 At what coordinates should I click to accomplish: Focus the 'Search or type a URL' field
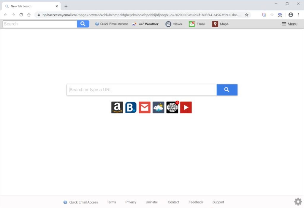142,90
